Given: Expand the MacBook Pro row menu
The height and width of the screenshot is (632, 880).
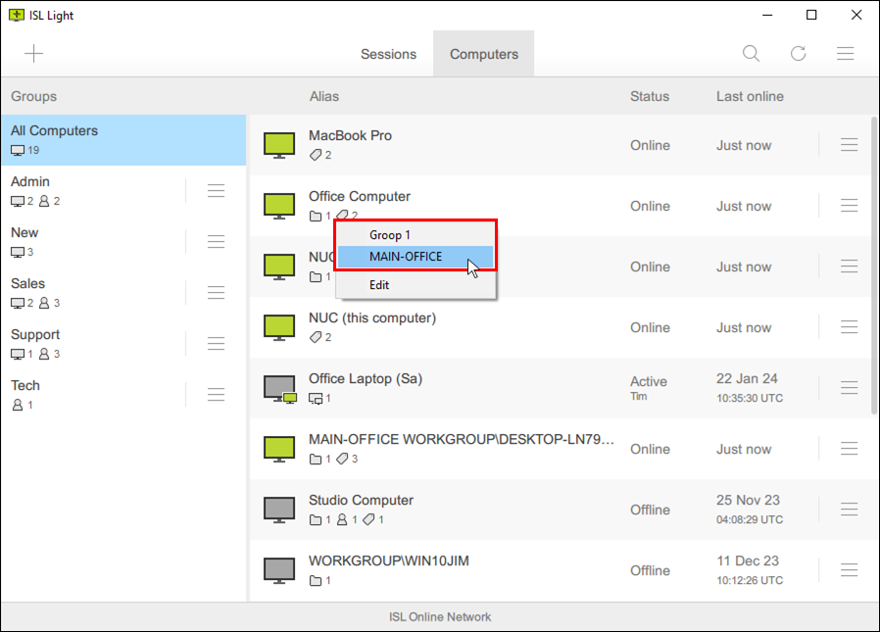Looking at the screenshot, I should tap(850, 145).
